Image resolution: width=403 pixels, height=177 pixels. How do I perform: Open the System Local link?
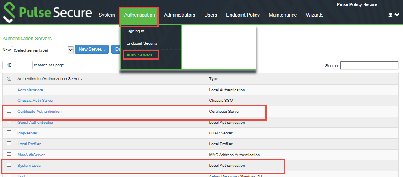(29, 165)
